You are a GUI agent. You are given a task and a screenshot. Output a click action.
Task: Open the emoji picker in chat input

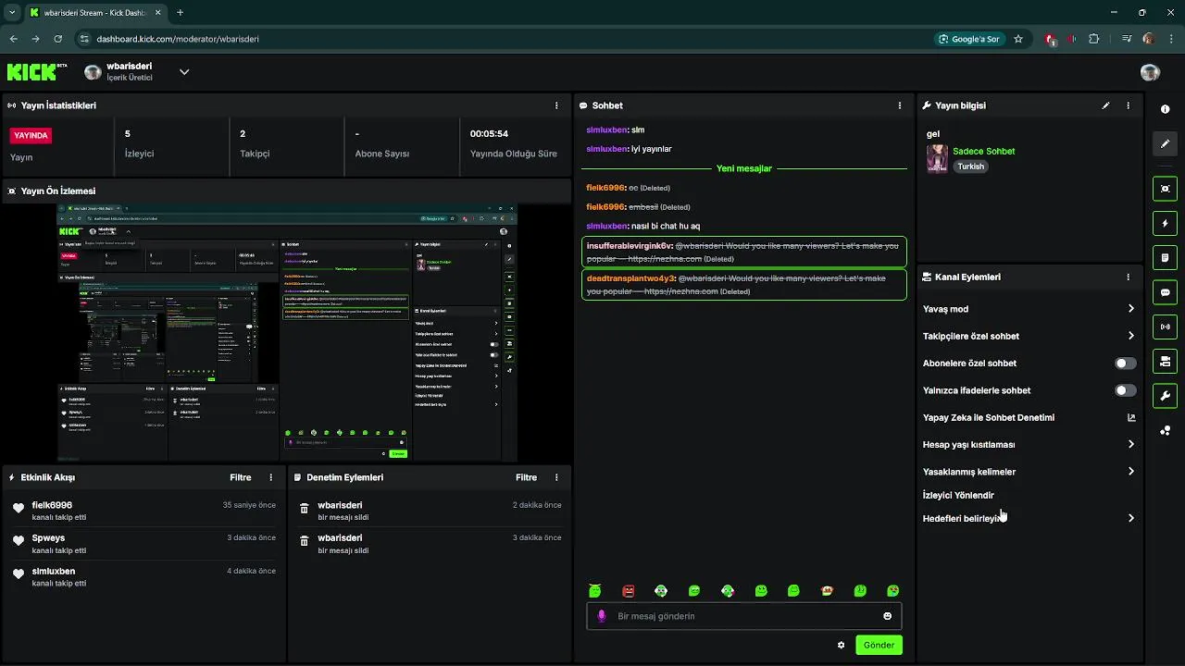point(887,616)
